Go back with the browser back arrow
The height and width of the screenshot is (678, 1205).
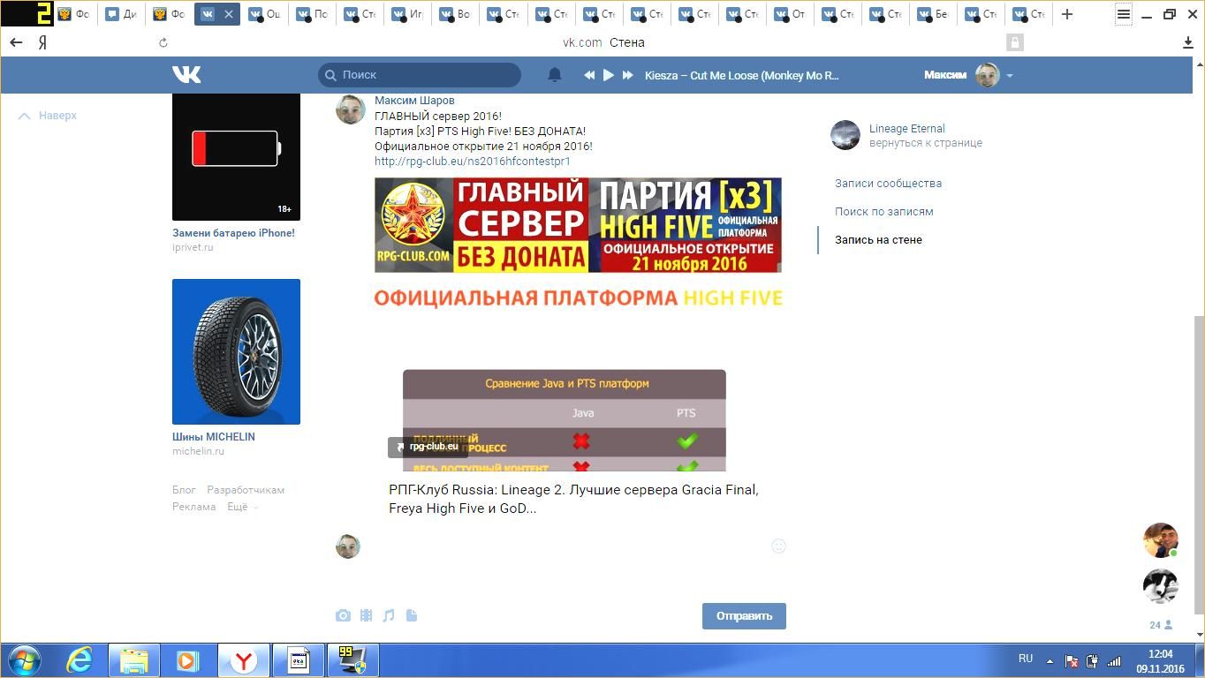tap(16, 42)
